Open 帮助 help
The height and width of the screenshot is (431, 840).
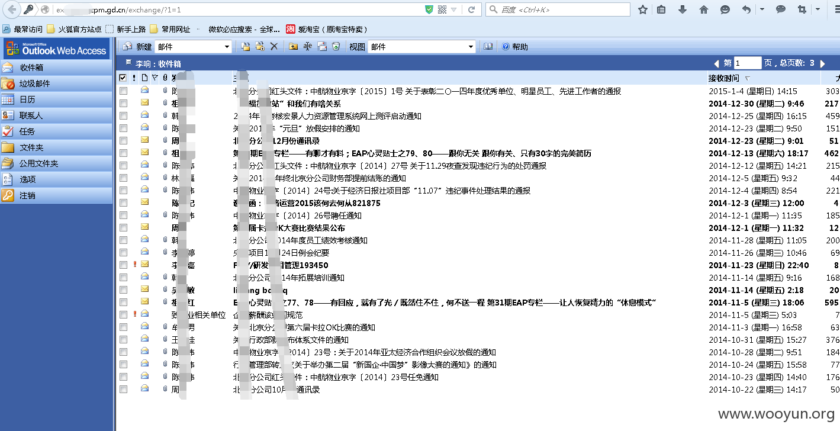515,47
